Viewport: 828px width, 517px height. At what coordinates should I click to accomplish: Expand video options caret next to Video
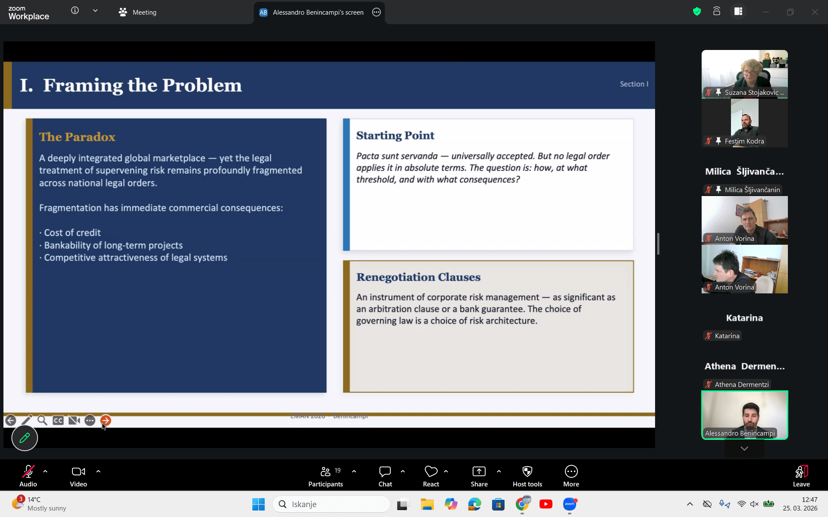[98, 471]
